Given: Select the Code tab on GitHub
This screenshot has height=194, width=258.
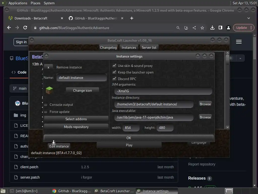Looking at the screenshot, I should click(x=19, y=72).
